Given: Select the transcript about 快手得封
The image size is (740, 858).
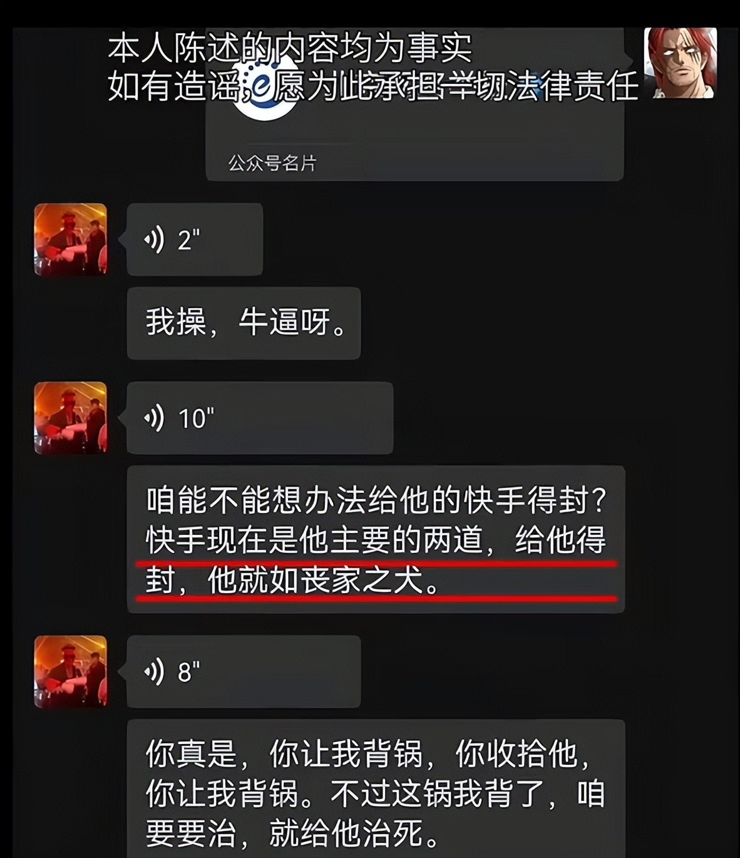Looking at the screenshot, I should point(376,539).
